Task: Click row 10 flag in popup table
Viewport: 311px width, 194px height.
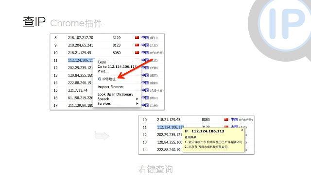Action: pos(226,119)
